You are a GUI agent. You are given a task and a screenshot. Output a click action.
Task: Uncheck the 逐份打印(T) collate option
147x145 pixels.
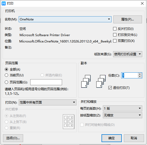[x=110, y=88]
